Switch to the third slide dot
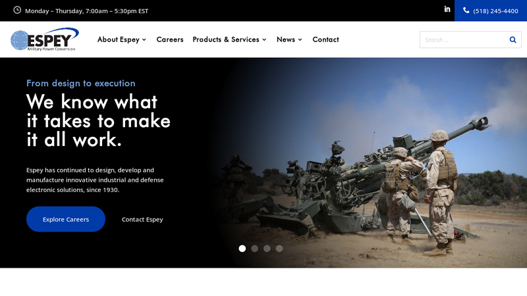 pyautogui.click(x=267, y=249)
